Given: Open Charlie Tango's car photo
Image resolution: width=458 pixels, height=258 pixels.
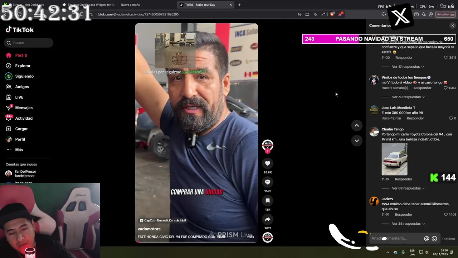Looking at the screenshot, I should coord(394,159).
